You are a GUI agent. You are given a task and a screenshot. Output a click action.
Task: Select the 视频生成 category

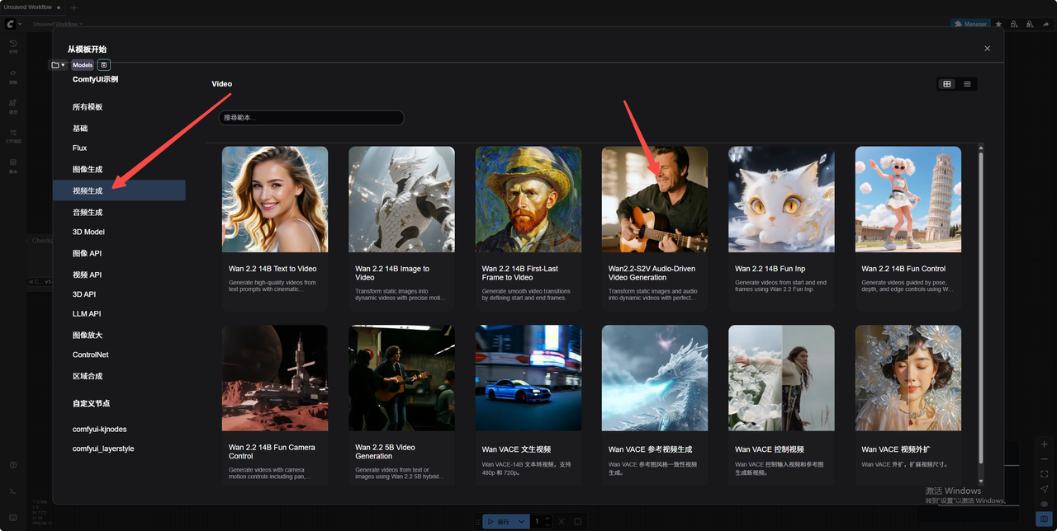coord(119,190)
